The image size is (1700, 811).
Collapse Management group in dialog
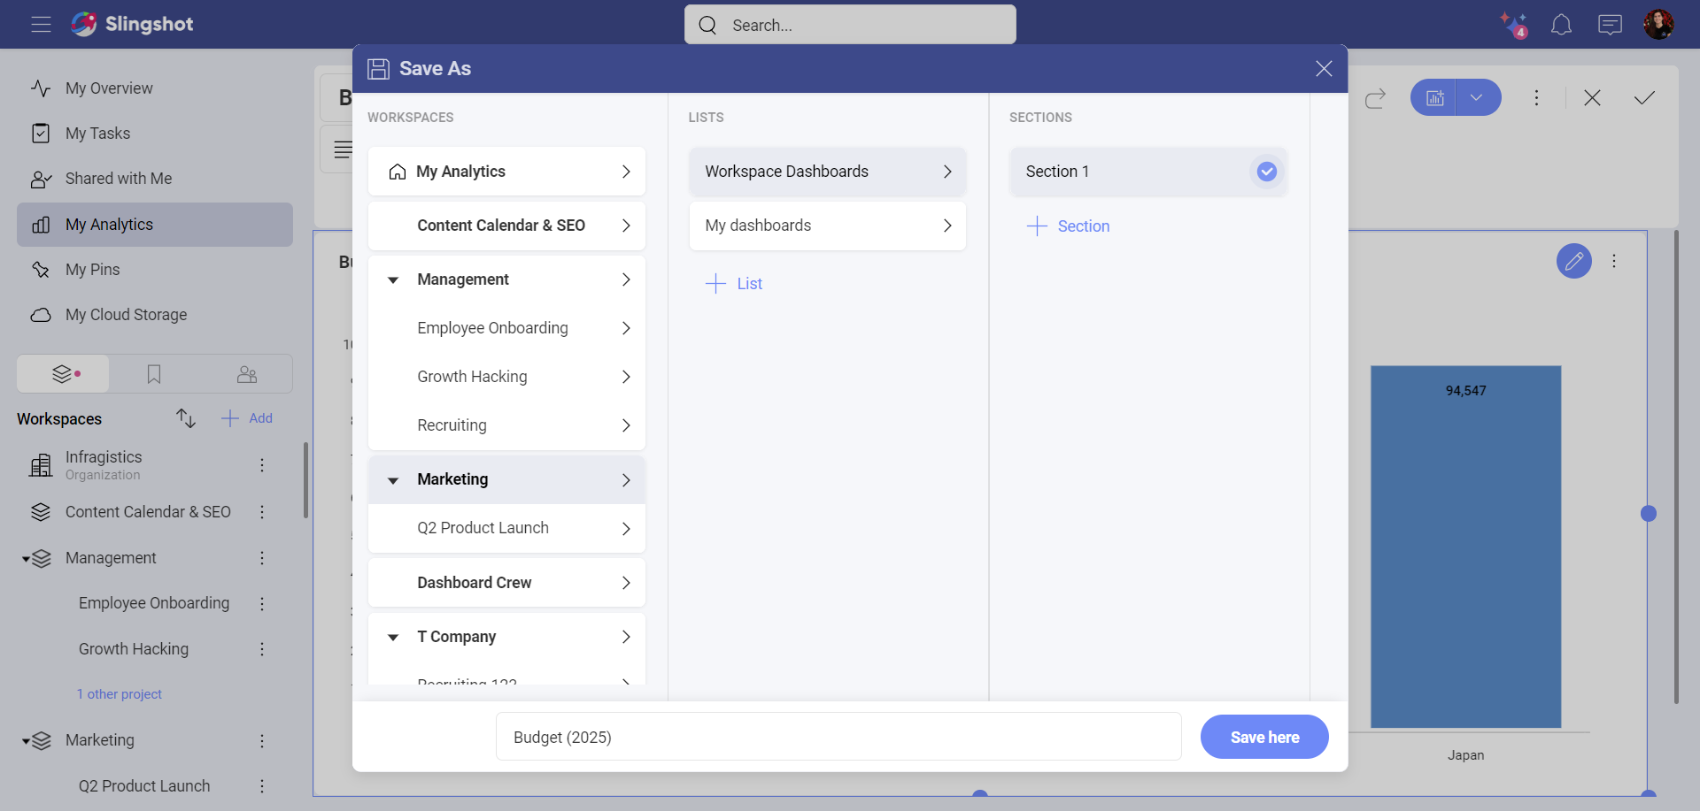tap(393, 280)
